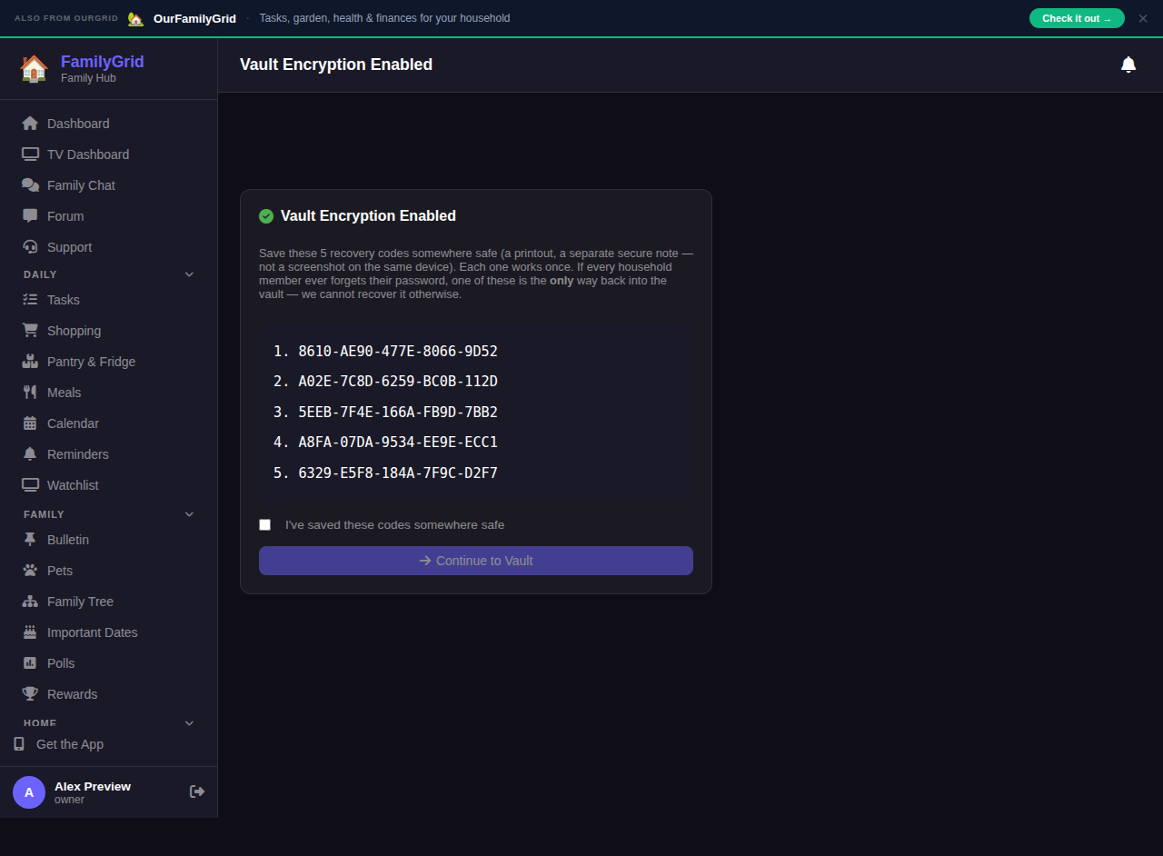This screenshot has width=1163, height=856.
Task: Click the green checkmark success icon
Action: point(266,216)
